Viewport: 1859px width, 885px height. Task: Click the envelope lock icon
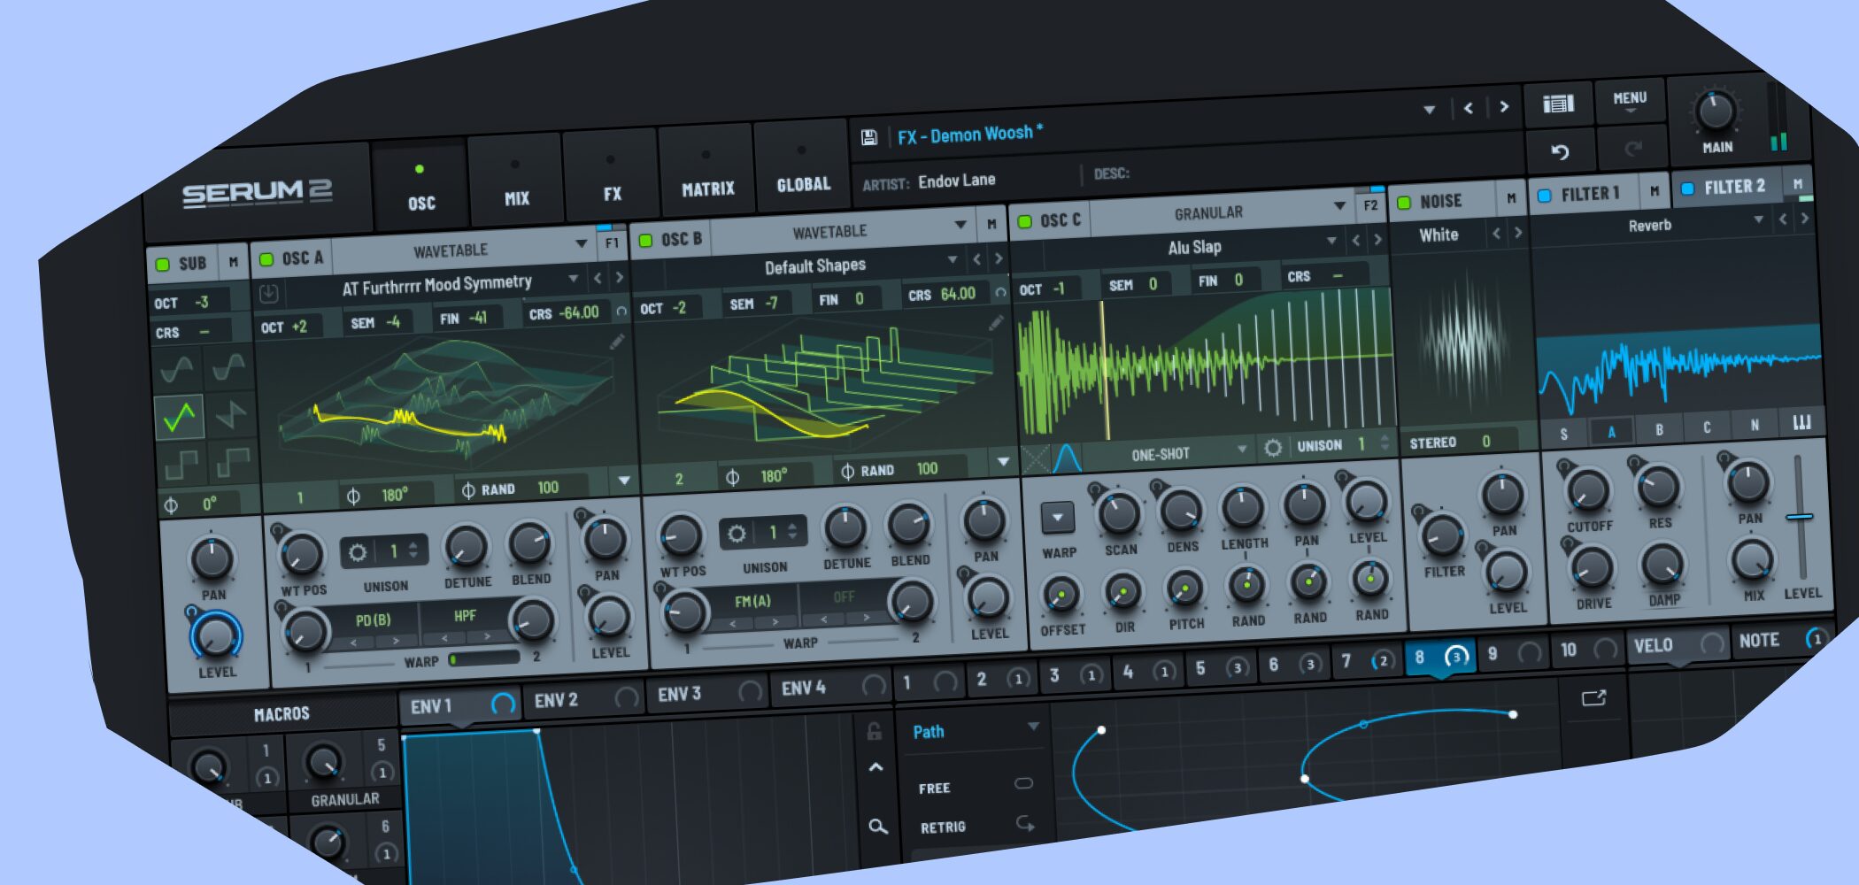(x=874, y=731)
